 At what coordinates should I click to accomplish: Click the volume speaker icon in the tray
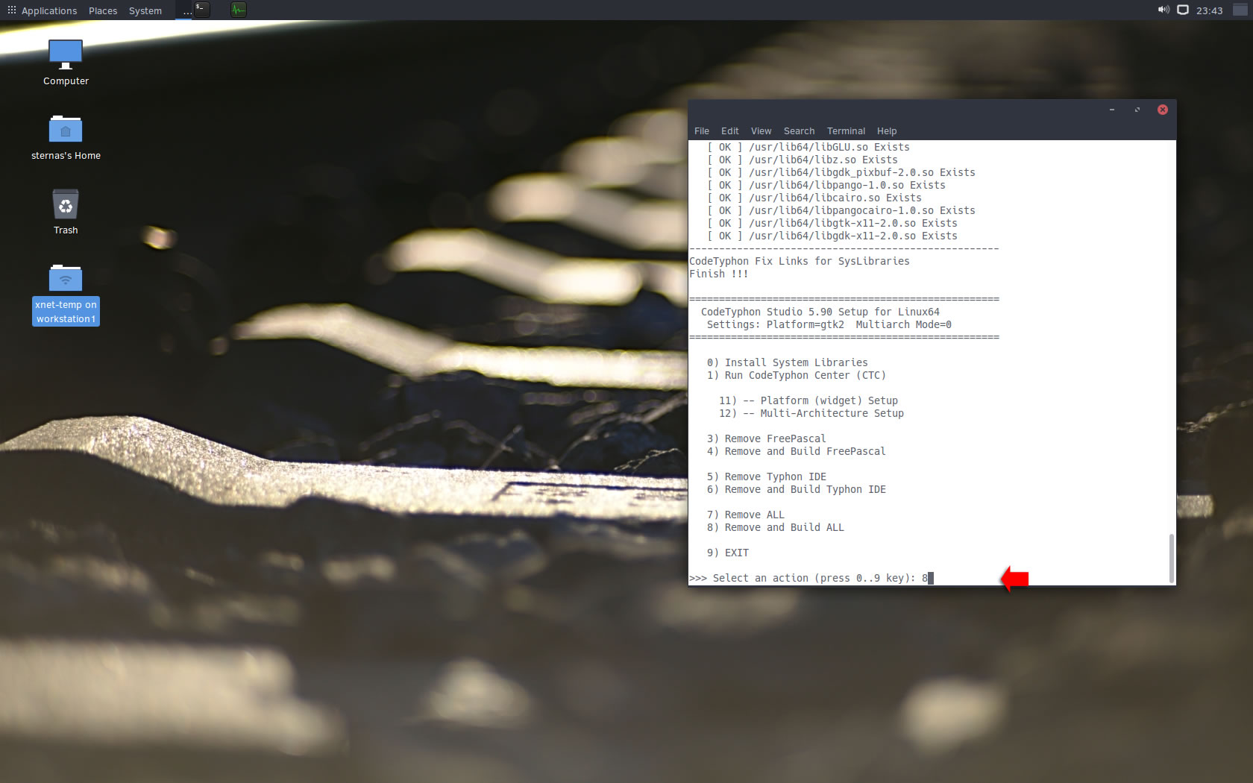1163,10
